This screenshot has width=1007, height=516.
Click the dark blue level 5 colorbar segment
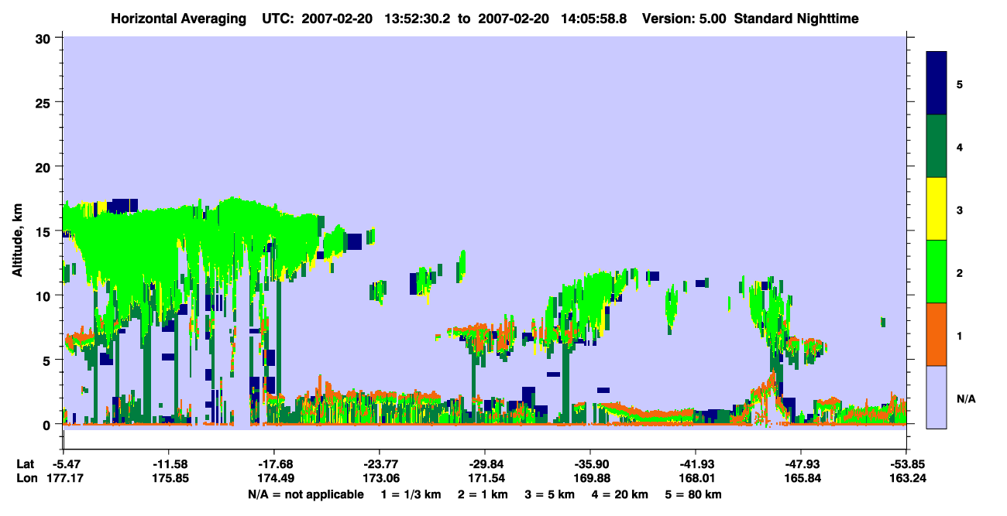click(937, 83)
